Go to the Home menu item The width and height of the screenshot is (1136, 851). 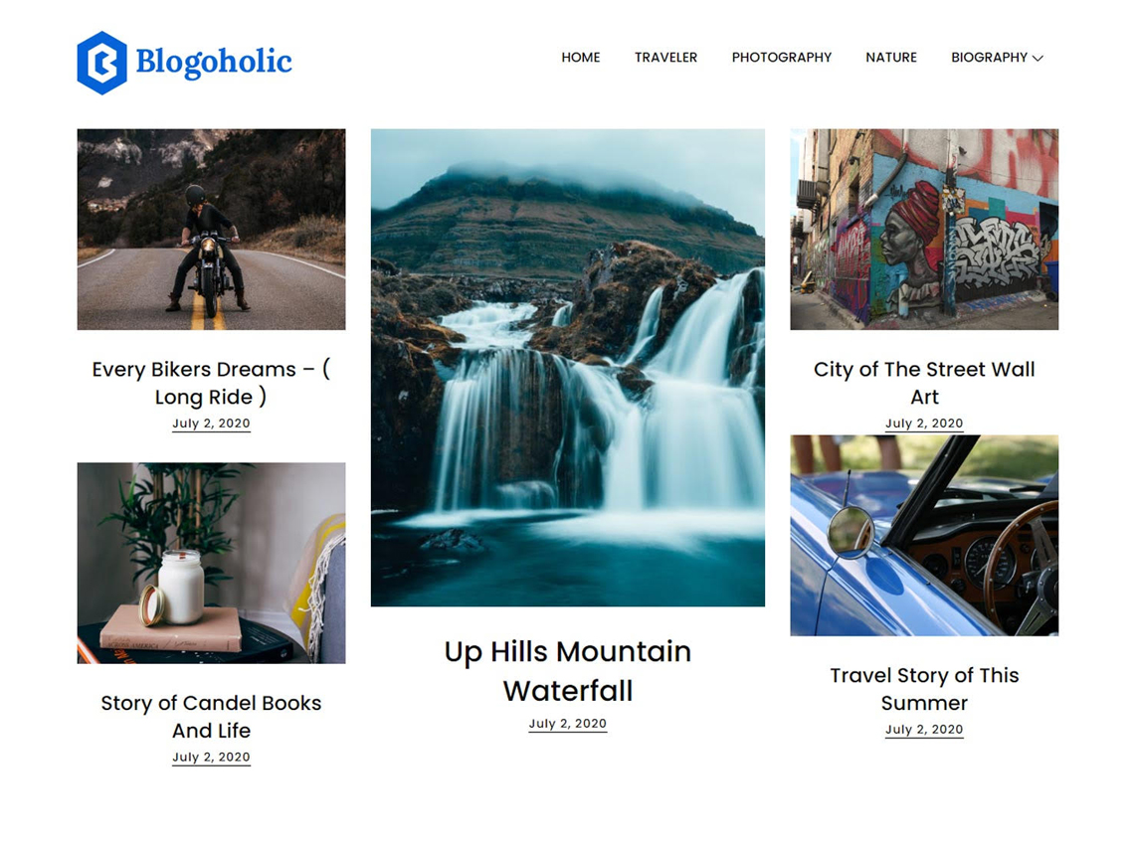point(580,58)
